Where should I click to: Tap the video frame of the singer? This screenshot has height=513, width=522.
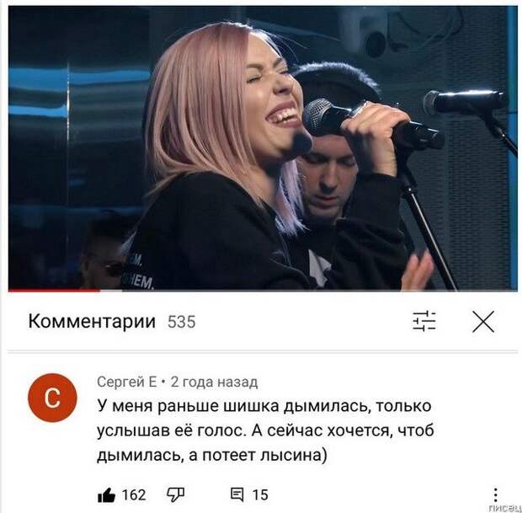(263, 148)
